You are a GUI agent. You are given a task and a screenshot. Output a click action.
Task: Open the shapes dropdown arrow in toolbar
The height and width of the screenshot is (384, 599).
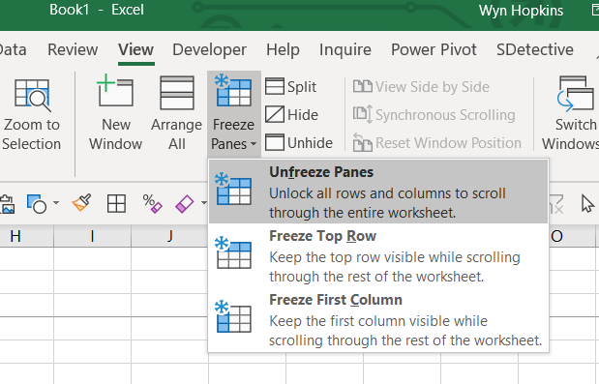(56, 203)
